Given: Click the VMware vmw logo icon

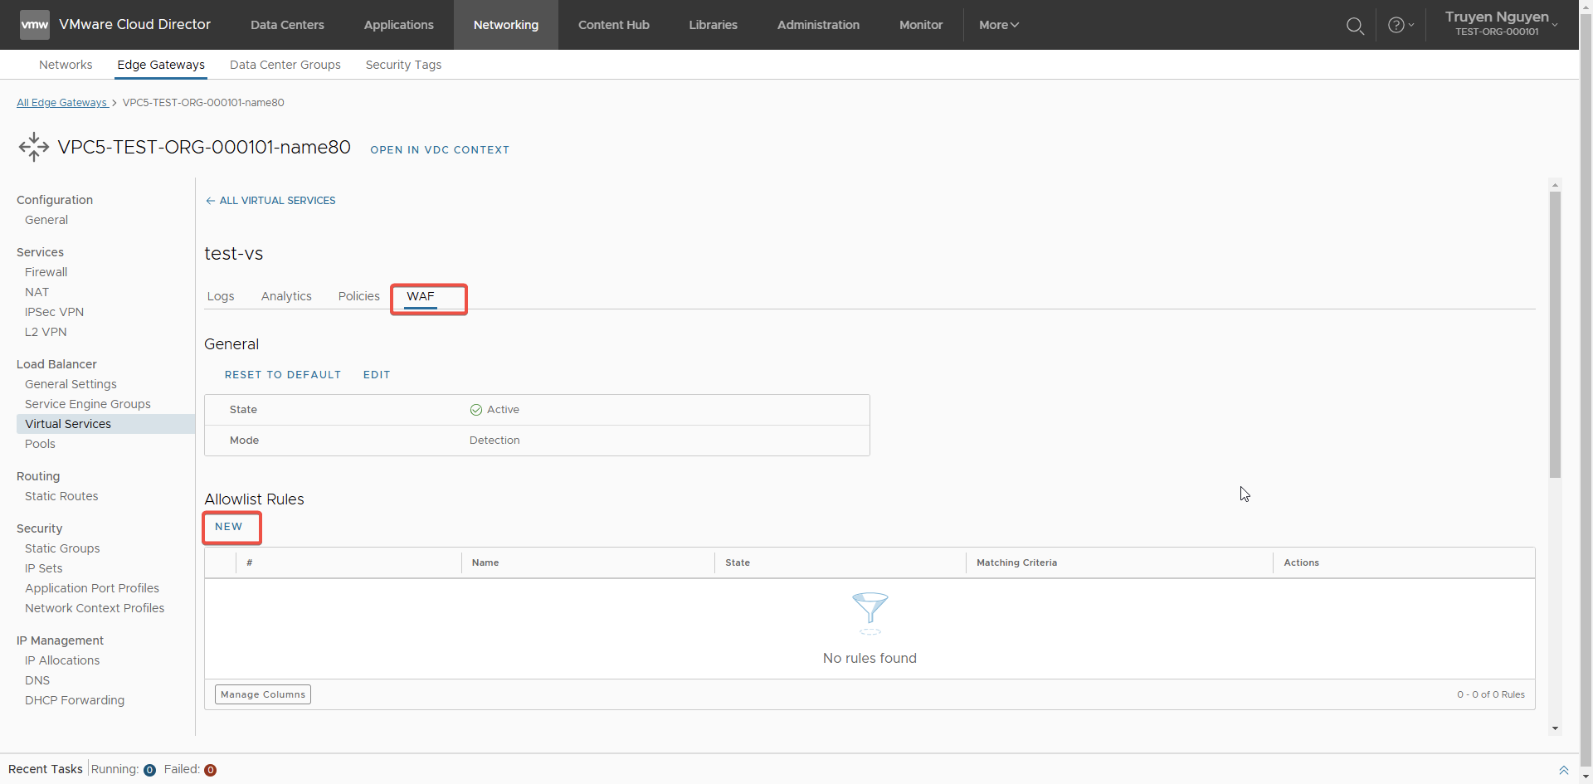Looking at the screenshot, I should pyautogui.click(x=34, y=25).
